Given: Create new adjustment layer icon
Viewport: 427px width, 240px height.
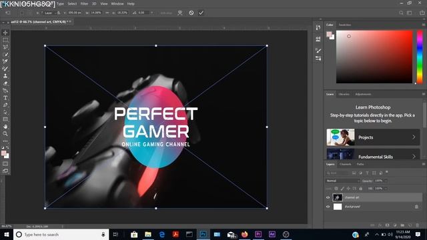Looking at the screenshot, I should pos(395,225).
